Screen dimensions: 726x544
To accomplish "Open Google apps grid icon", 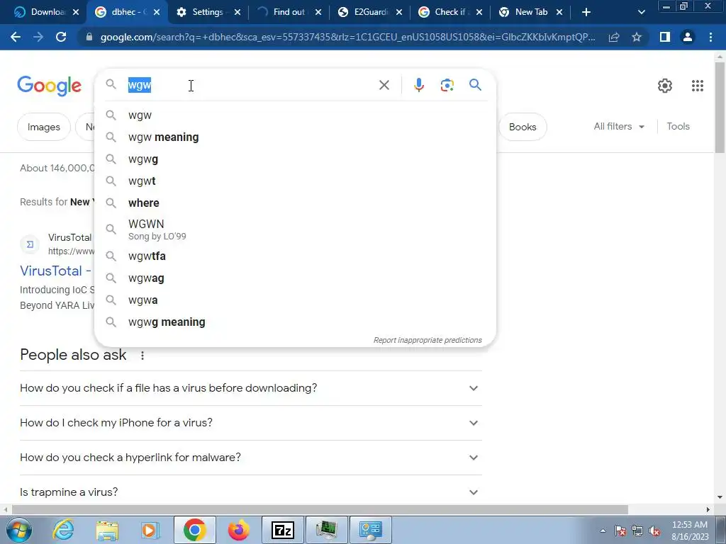I will [x=698, y=86].
